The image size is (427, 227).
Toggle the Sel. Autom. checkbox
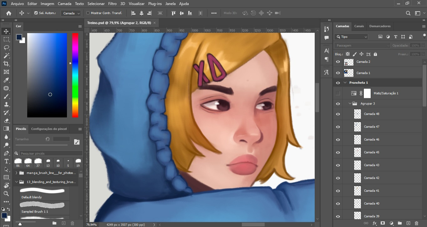pyautogui.click(x=36, y=13)
